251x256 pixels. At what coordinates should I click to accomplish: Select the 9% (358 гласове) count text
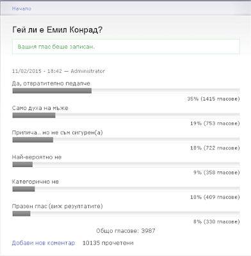(216, 172)
